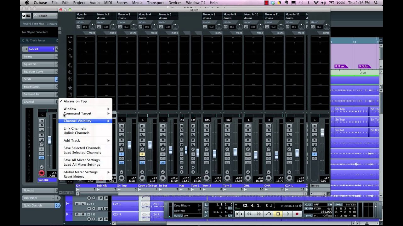Open the Spotlight search icon

376,3
